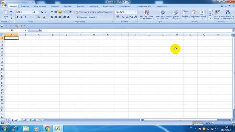
Task: Open Rechercher et sélectionner
Action: pyautogui.click(x=227, y=15)
